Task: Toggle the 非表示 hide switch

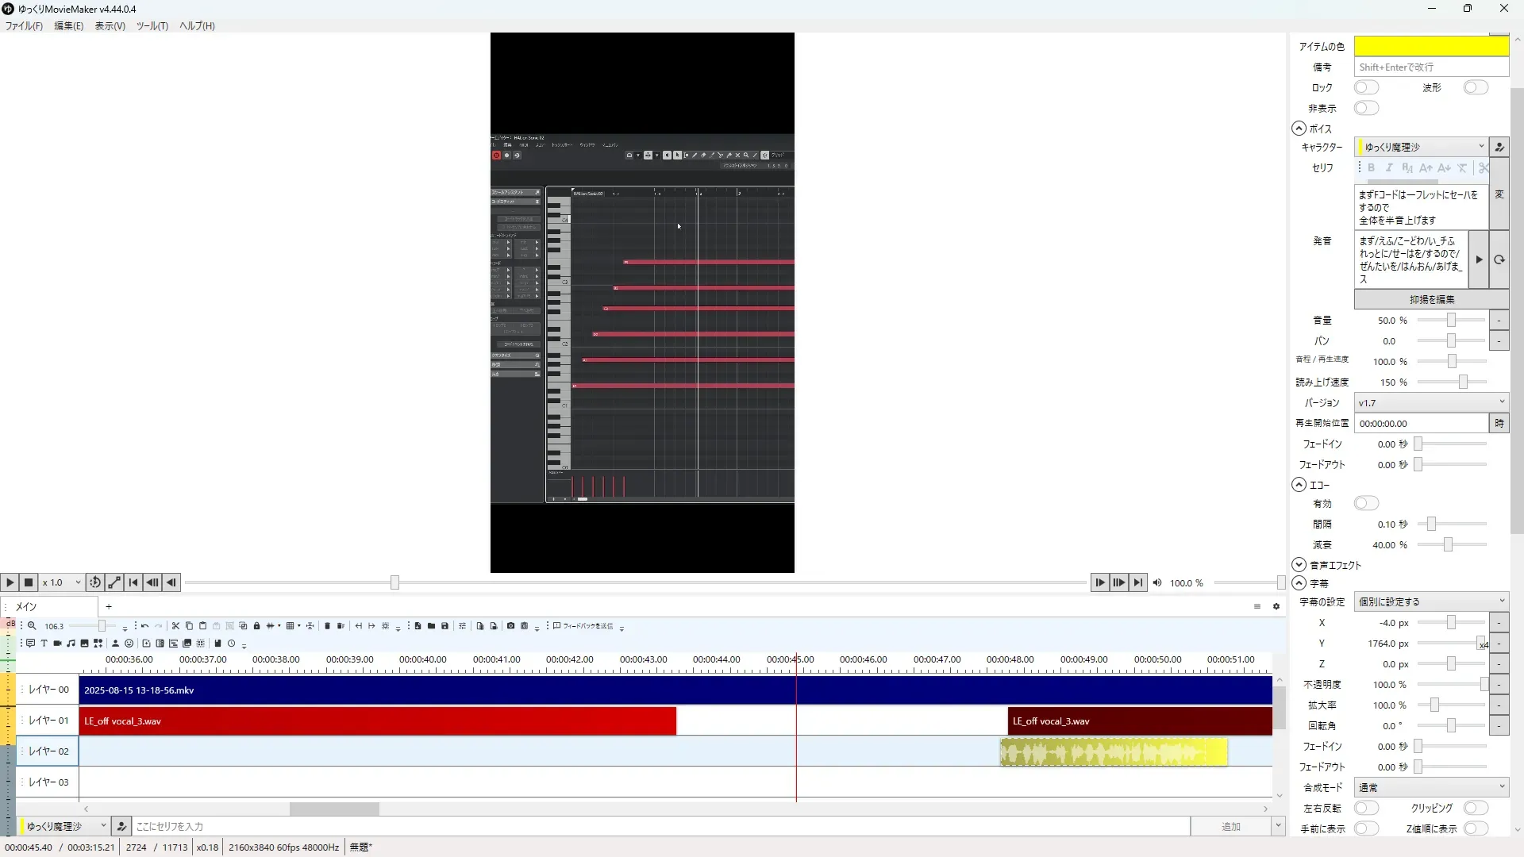Action: point(1366,108)
